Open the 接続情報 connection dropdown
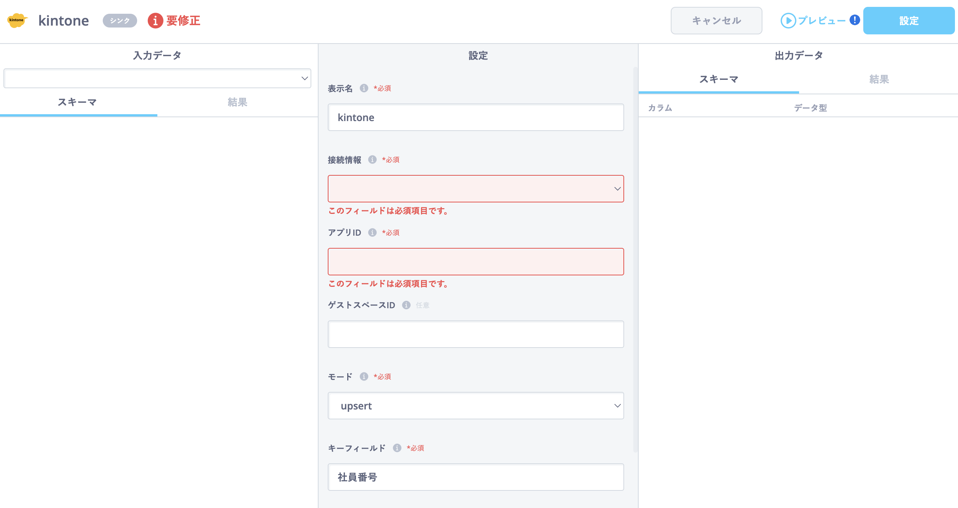The height and width of the screenshot is (508, 958). pos(476,189)
